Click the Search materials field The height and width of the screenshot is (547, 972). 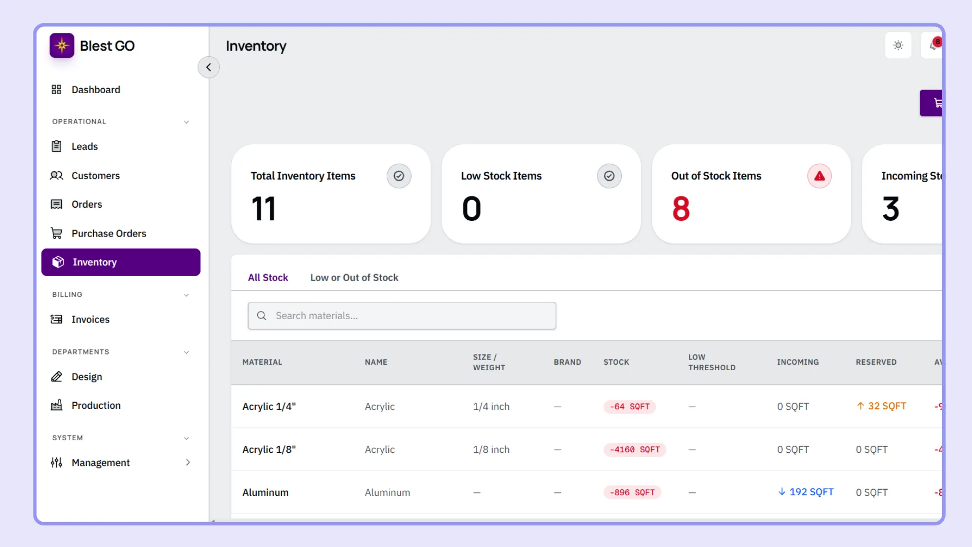coord(402,316)
